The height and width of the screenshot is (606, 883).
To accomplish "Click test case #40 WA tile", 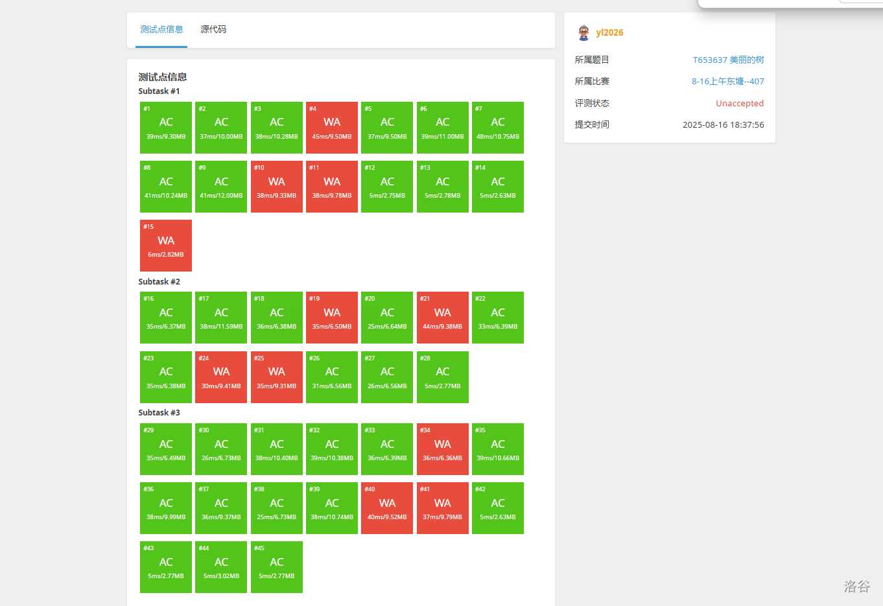I will tap(387, 508).
